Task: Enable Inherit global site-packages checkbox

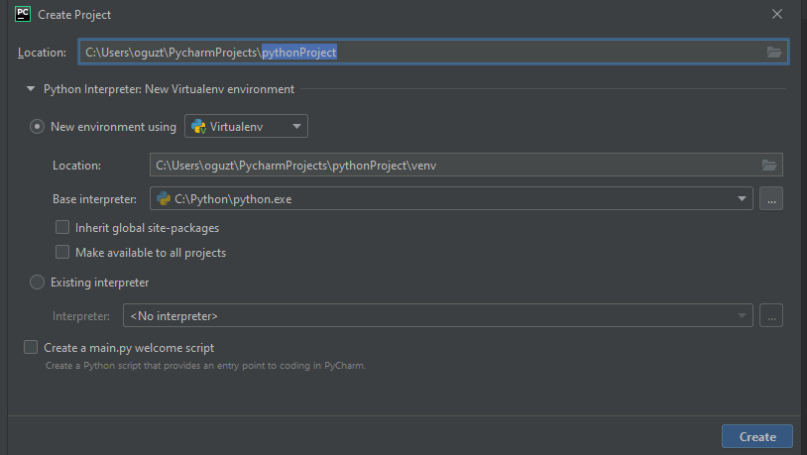Action: coord(62,228)
